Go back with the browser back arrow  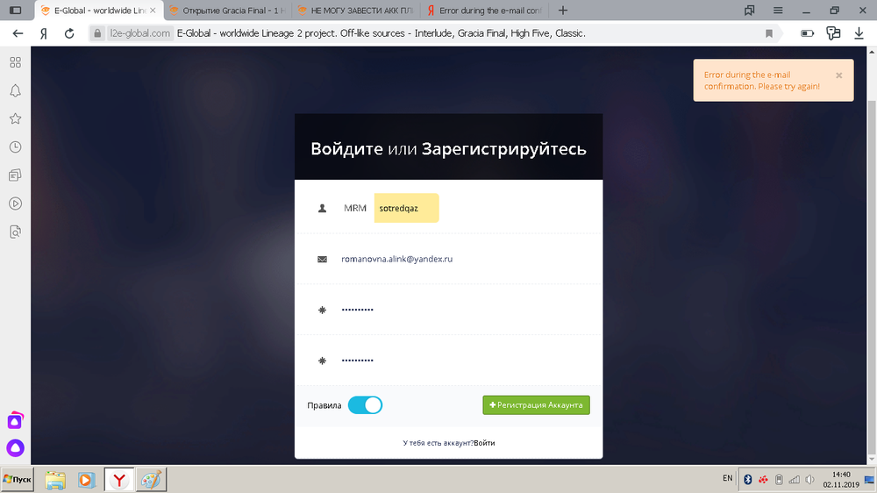click(x=18, y=33)
